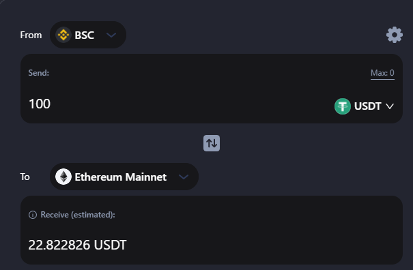Select the Ethereum Mainnet network name
413x270 pixels.
(x=121, y=177)
